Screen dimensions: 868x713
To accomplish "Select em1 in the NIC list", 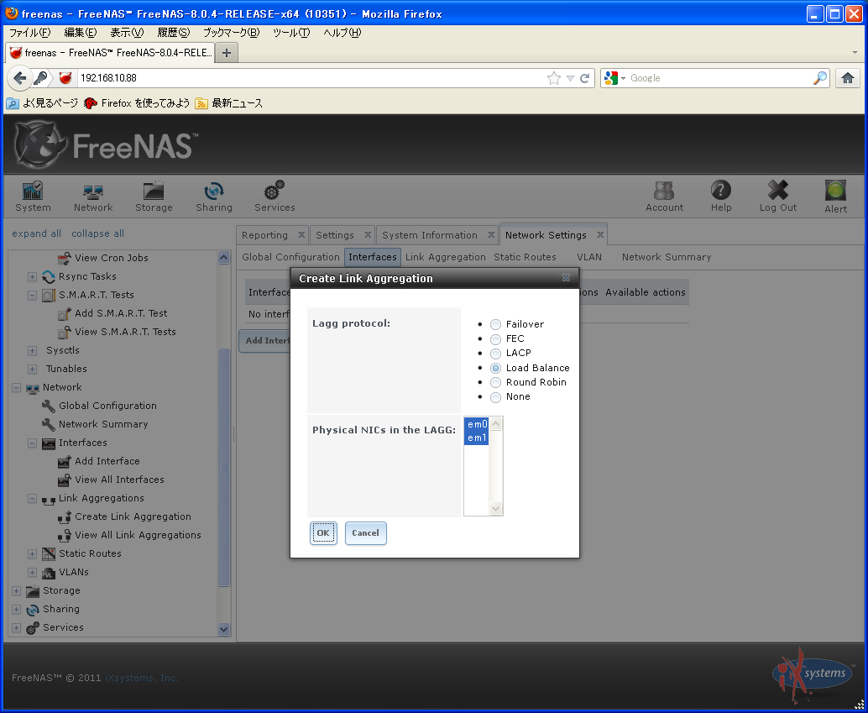I will [x=477, y=438].
